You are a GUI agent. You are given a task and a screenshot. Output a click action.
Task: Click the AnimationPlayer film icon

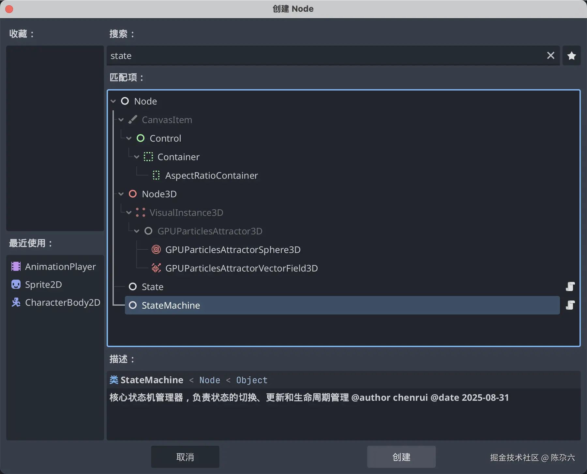[x=16, y=267]
